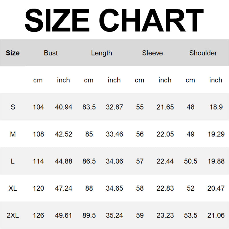Select the 47.24 bust inch value
This screenshot has width=229, height=229.
[64, 188]
